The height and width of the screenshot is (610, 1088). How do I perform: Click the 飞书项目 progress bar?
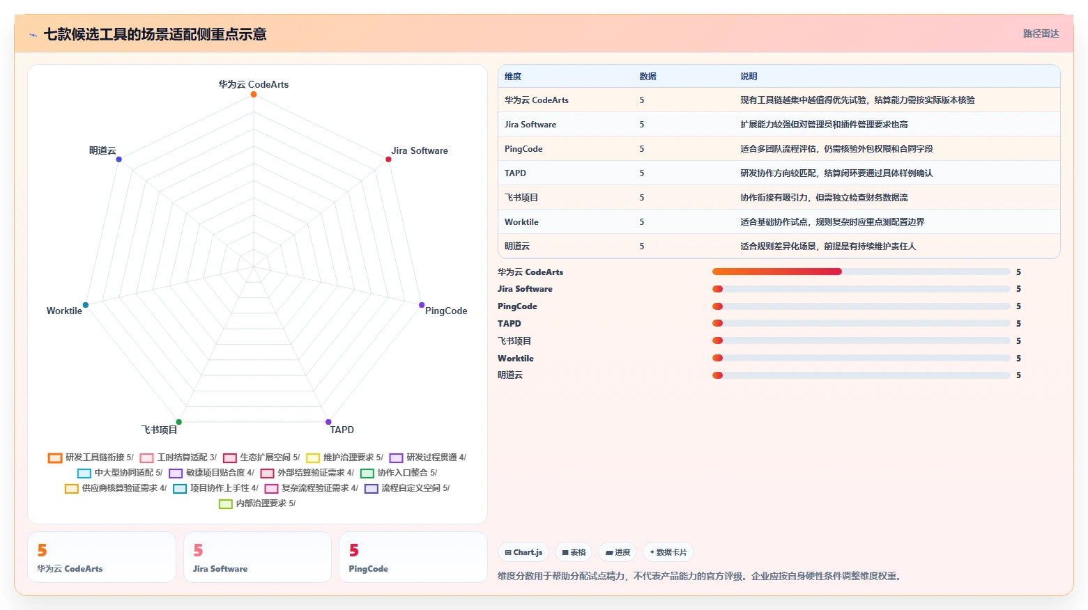click(x=861, y=341)
